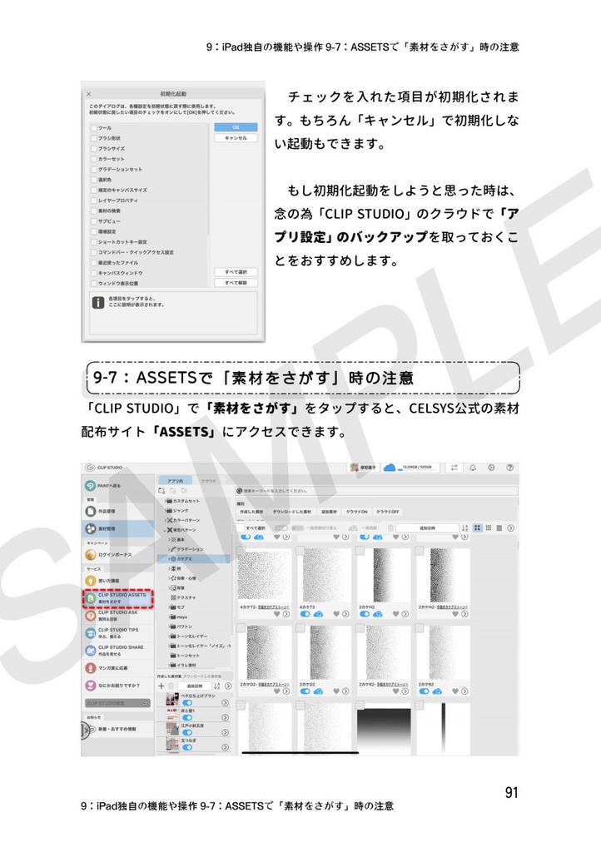Screen dimensions: 601x852
Task: Click OK in the 初期化起動 dialog
Action: [236, 127]
